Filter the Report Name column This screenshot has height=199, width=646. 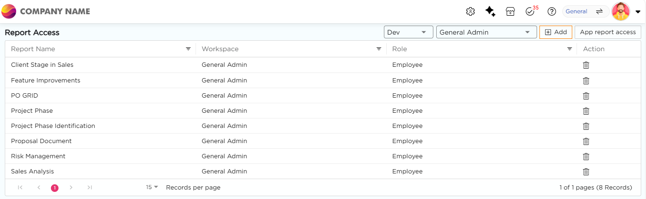(188, 49)
